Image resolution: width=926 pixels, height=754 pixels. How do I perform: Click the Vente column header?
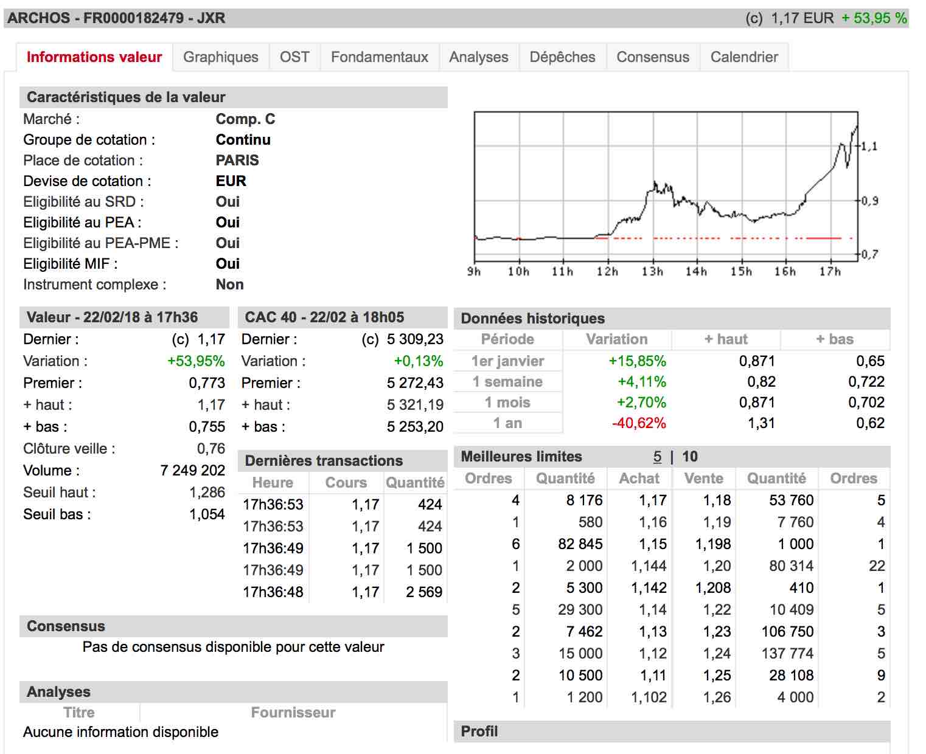pos(703,479)
